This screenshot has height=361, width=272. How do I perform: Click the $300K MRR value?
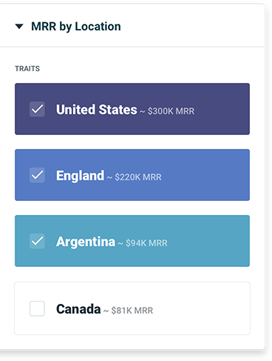coord(171,111)
